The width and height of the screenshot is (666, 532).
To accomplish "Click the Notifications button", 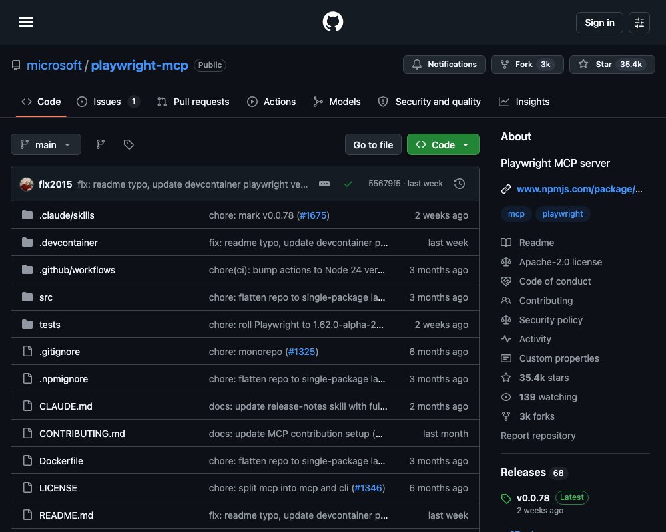I will (444, 65).
